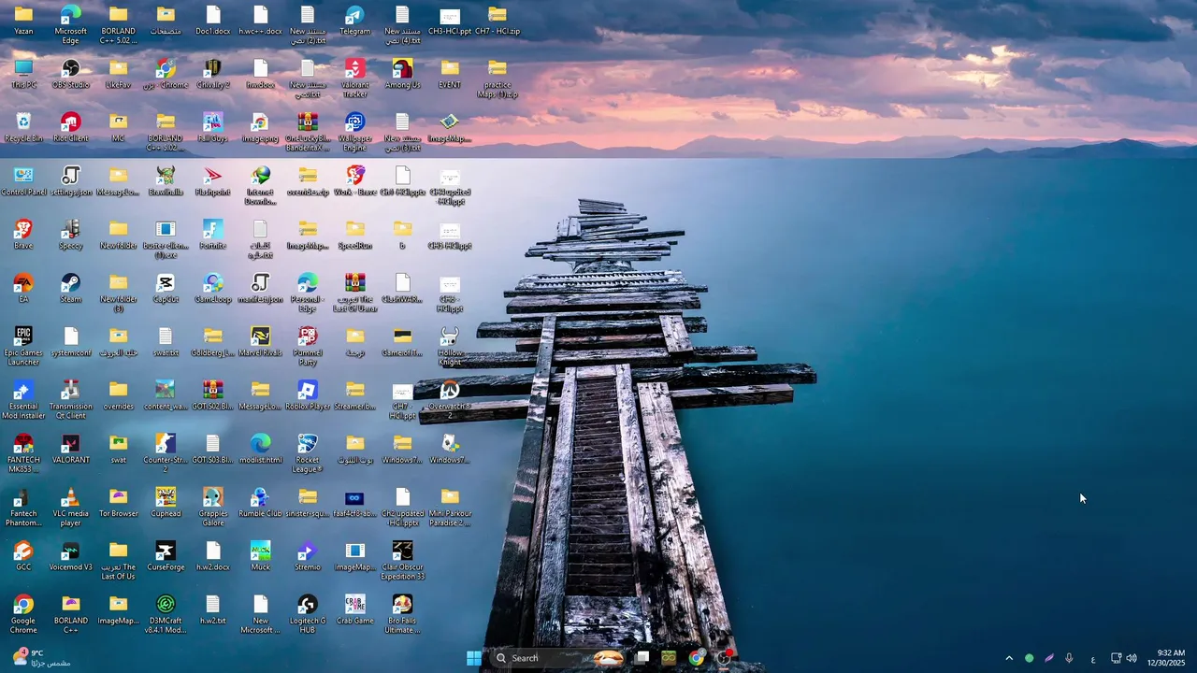The width and height of the screenshot is (1197, 673).
Task: Select the SpeedRun folder
Action: (354, 235)
